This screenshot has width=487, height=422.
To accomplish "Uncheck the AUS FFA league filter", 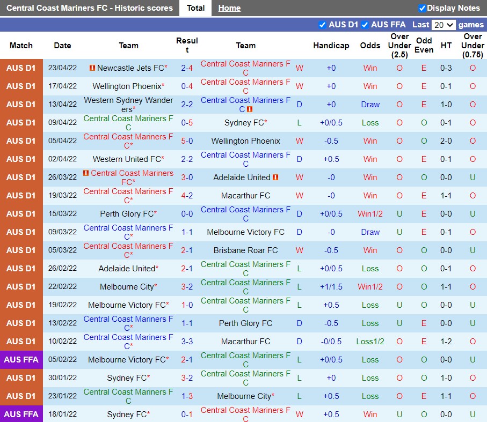I will (365, 25).
